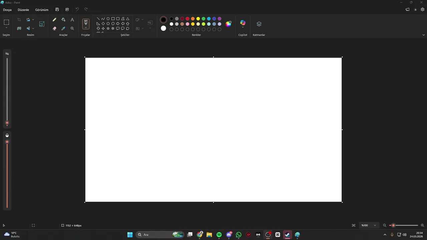
Task: Click the Redo arrow
Action: (86, 10)
